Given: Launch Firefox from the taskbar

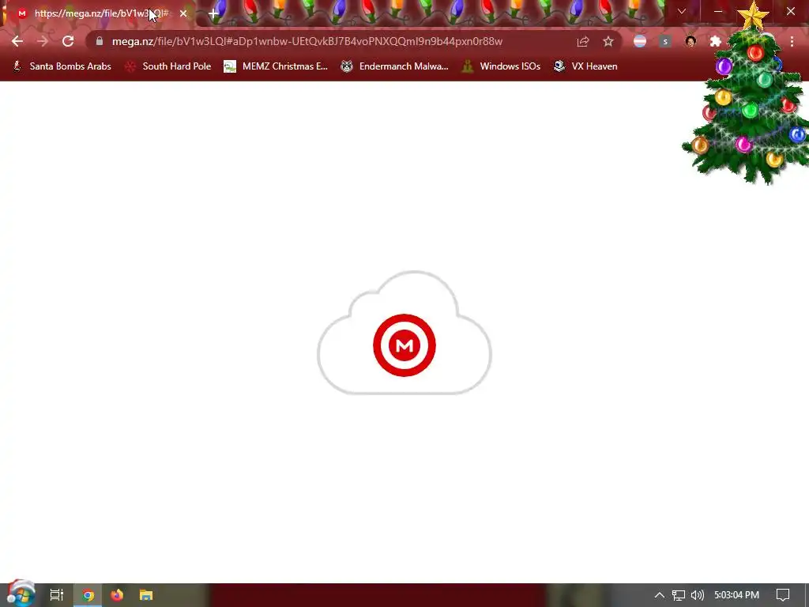Looking at the screenshot, I should [117, 595].
